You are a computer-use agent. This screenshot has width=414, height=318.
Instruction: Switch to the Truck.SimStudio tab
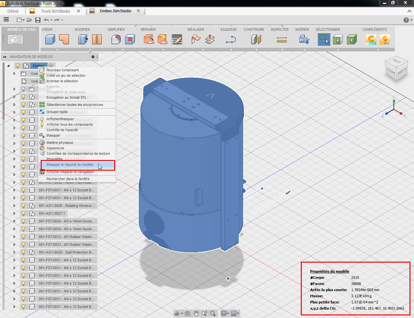click(x=56, y=11)
